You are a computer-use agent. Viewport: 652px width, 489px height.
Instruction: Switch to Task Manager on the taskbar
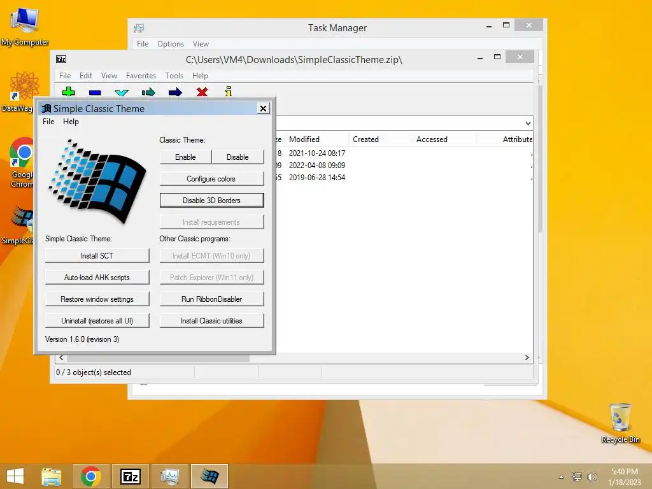[x=169, y=476]
